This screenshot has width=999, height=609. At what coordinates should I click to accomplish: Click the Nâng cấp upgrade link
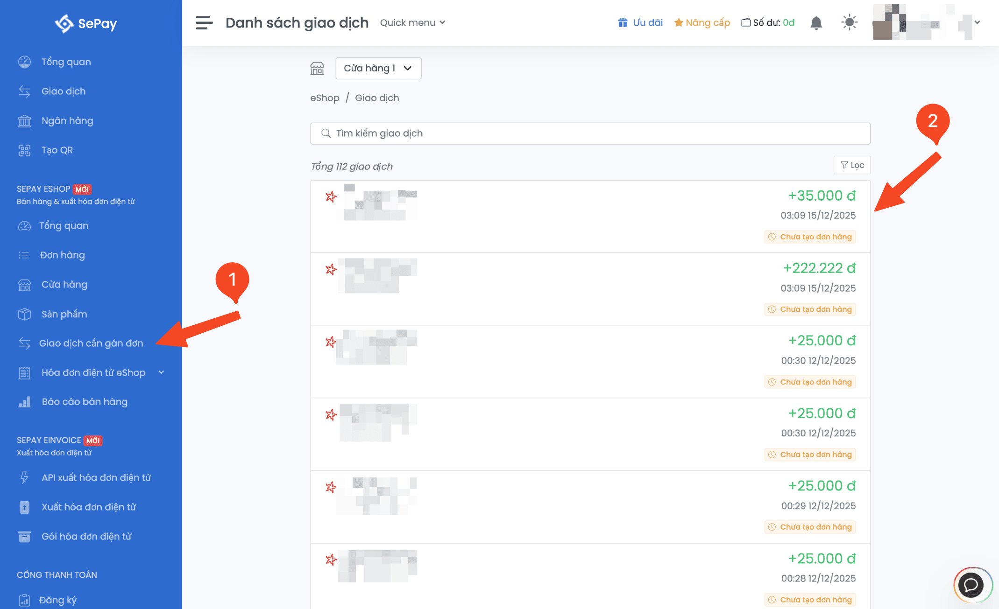coord(702,22)
